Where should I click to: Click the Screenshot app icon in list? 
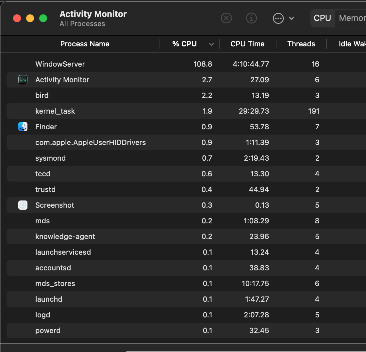click(x=23, y=205)
